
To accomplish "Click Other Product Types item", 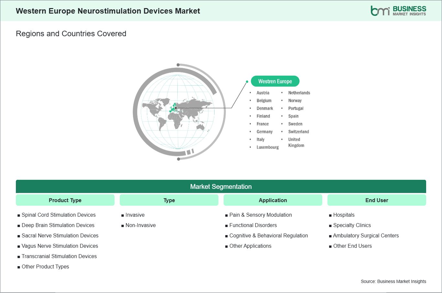I will tap(45, 266).
